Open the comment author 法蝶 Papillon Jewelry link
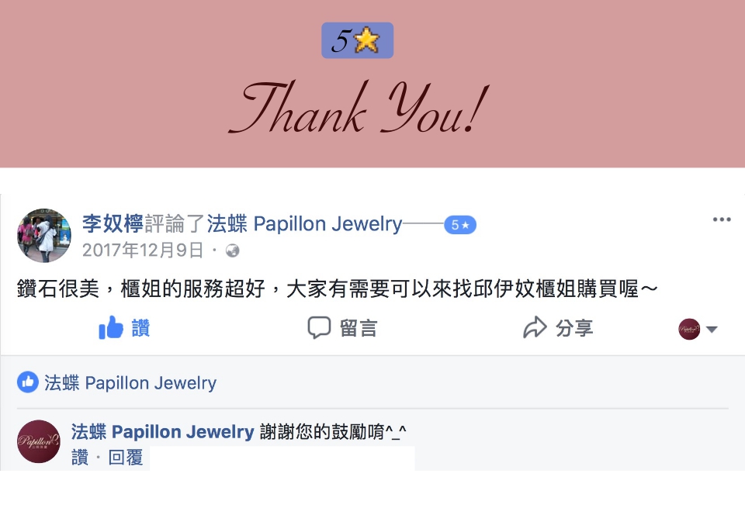The width and height of the screenshot is (745, 508). click(x=162, y=432)
